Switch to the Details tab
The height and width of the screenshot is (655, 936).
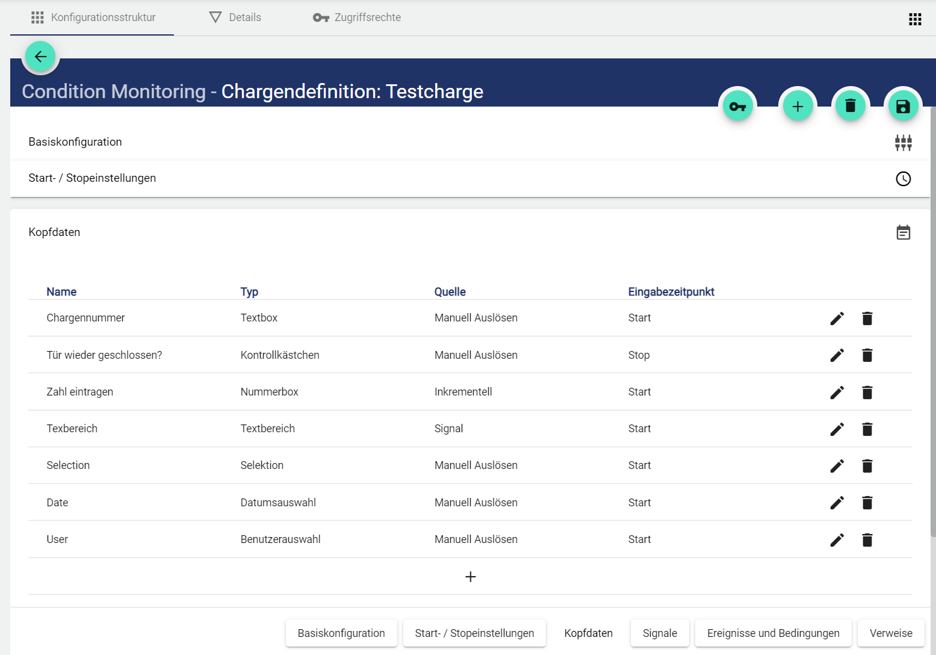coord(235,17)
